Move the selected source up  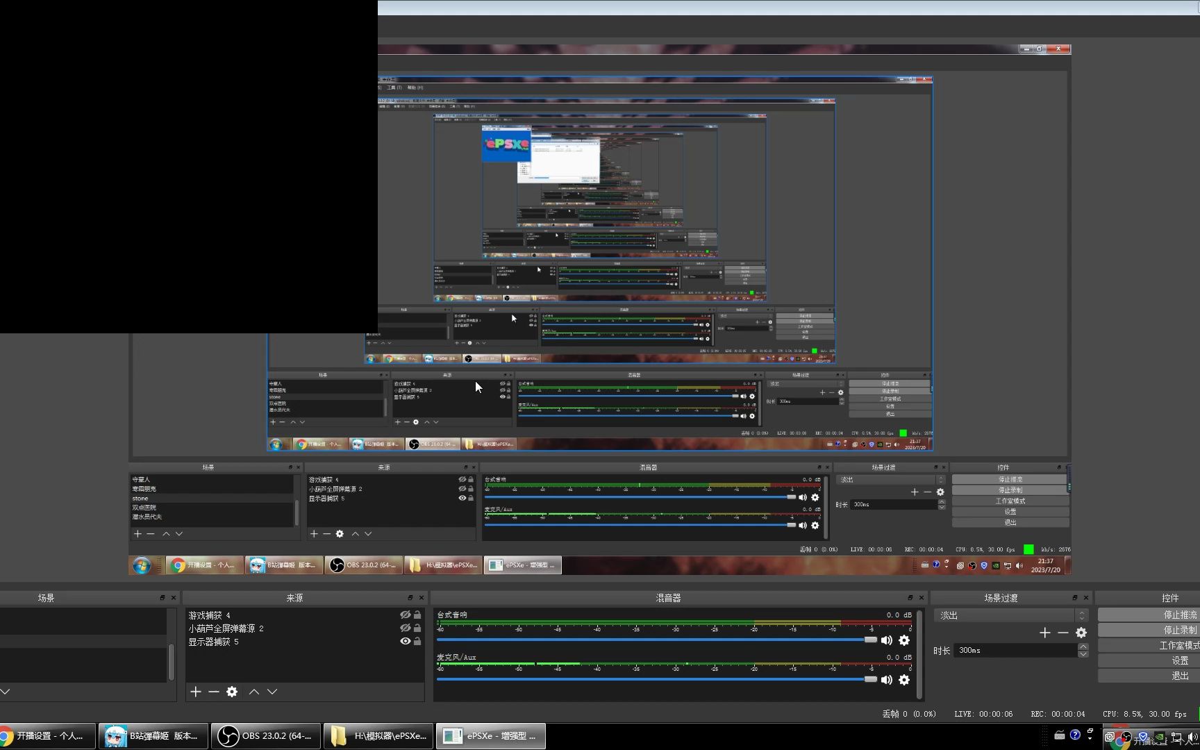[x=254, y=692]
